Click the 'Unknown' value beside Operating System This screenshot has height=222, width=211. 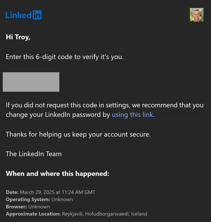point(62,199)
